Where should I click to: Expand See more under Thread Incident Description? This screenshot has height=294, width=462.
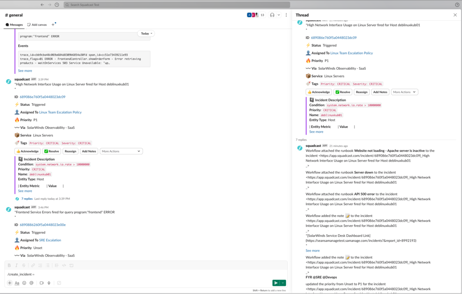(x=316, y=132)
